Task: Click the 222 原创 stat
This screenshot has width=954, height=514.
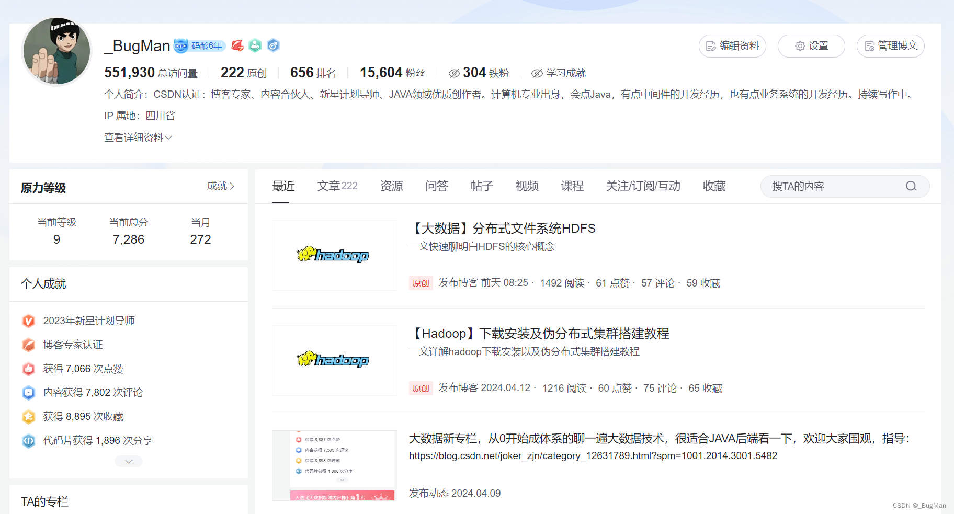Action: click(x=244, y=73)
